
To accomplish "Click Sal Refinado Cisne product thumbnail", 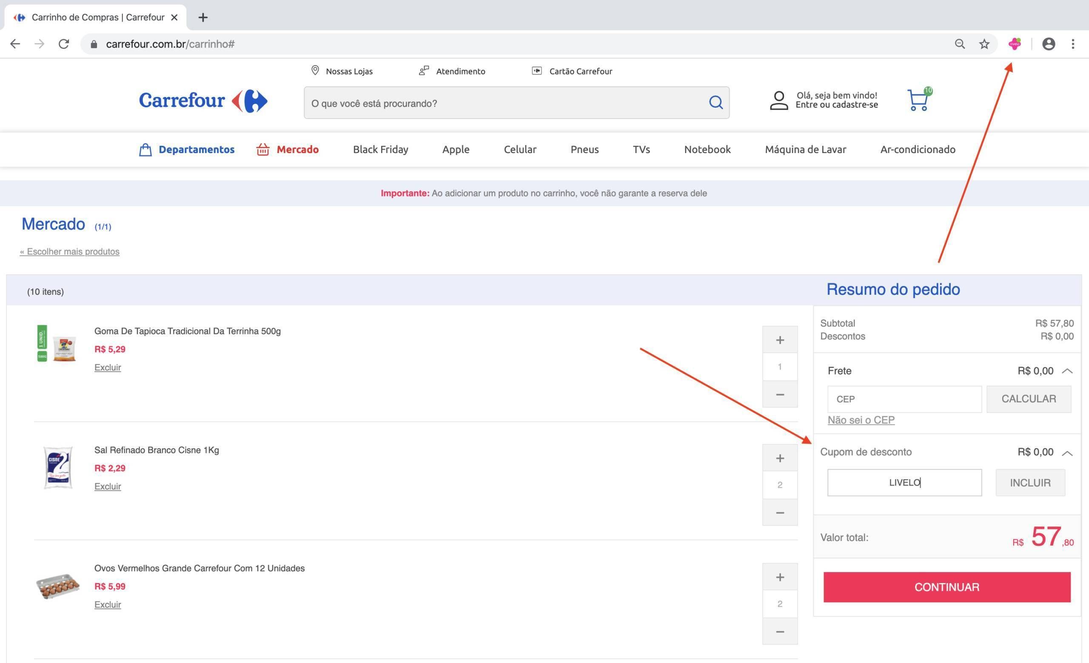I will (58, 467).
